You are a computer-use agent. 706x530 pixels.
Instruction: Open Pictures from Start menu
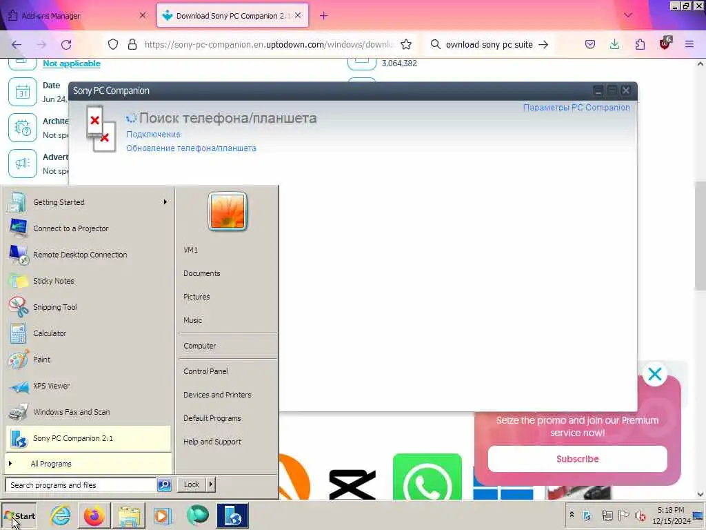196,297
